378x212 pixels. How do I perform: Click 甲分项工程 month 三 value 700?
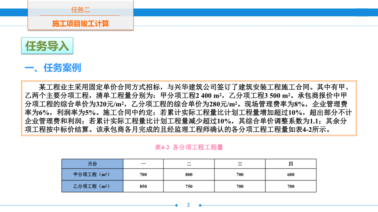[x=240, y=174]
